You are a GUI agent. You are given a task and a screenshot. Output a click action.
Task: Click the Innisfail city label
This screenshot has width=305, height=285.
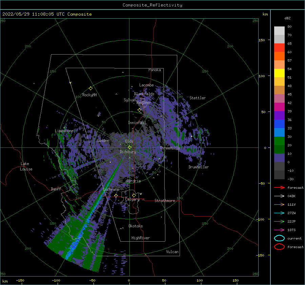(137, 123)
